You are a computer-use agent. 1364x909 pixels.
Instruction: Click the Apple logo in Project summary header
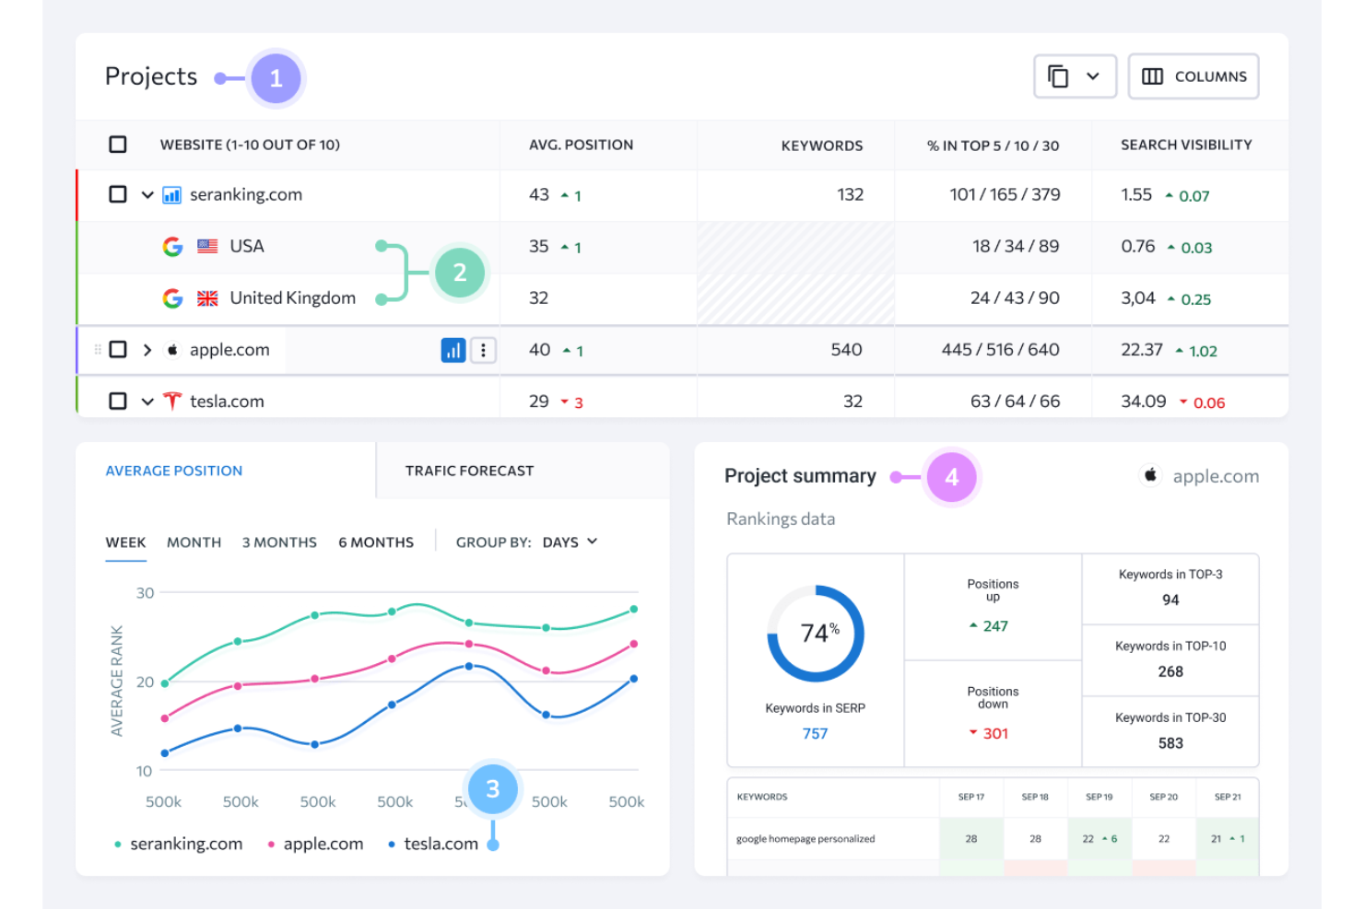1150,475
